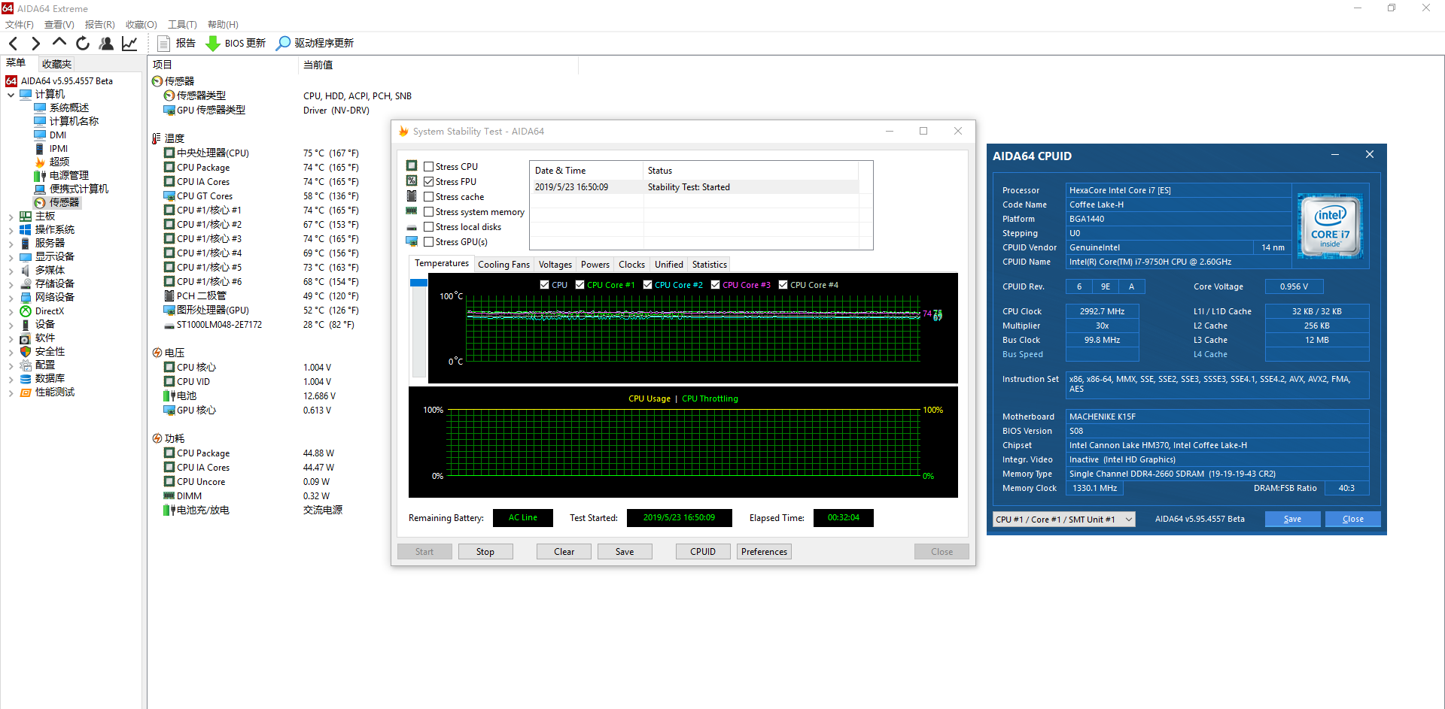Click Close in the AIDA64 CPUID window
The width and height of the screenshot is (1445, 709).
pyautogui.click(x=1352, y=520)
